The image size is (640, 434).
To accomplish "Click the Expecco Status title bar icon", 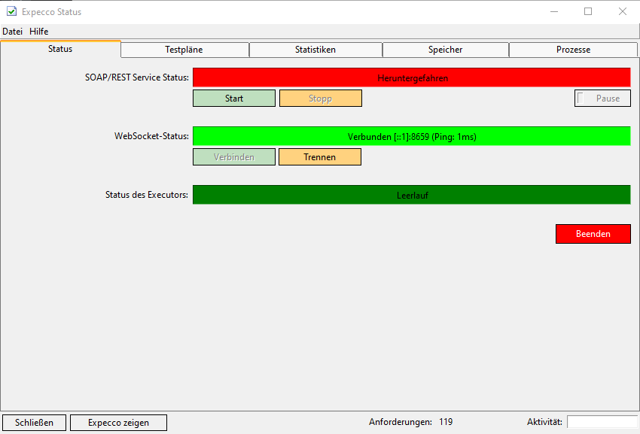I will click(11, 11).
